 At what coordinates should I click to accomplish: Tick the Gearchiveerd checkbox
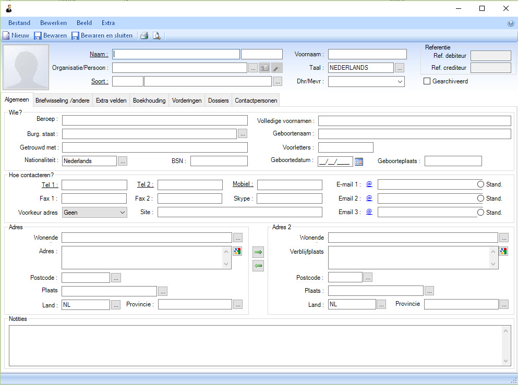pos(427,81)
